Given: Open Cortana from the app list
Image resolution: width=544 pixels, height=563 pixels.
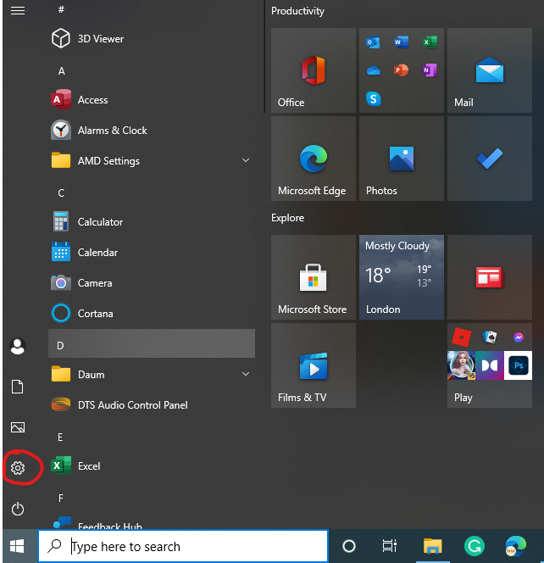Looking at the screenshot, I should [152, 313].
